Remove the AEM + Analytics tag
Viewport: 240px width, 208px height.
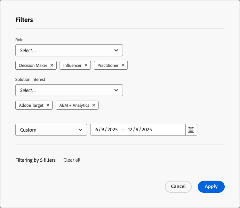pos(93,105)
